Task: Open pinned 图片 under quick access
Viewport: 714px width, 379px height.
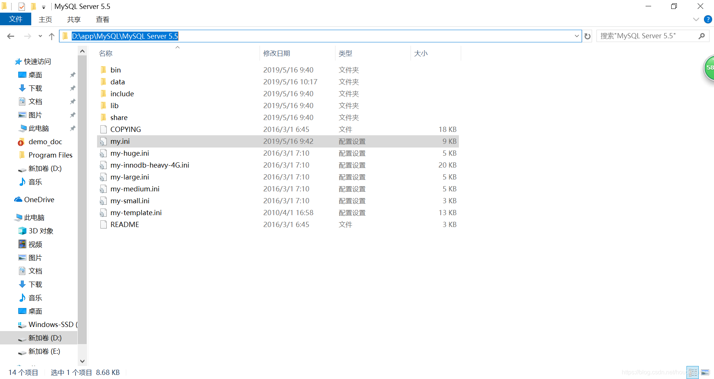Action: coord(35,115)
